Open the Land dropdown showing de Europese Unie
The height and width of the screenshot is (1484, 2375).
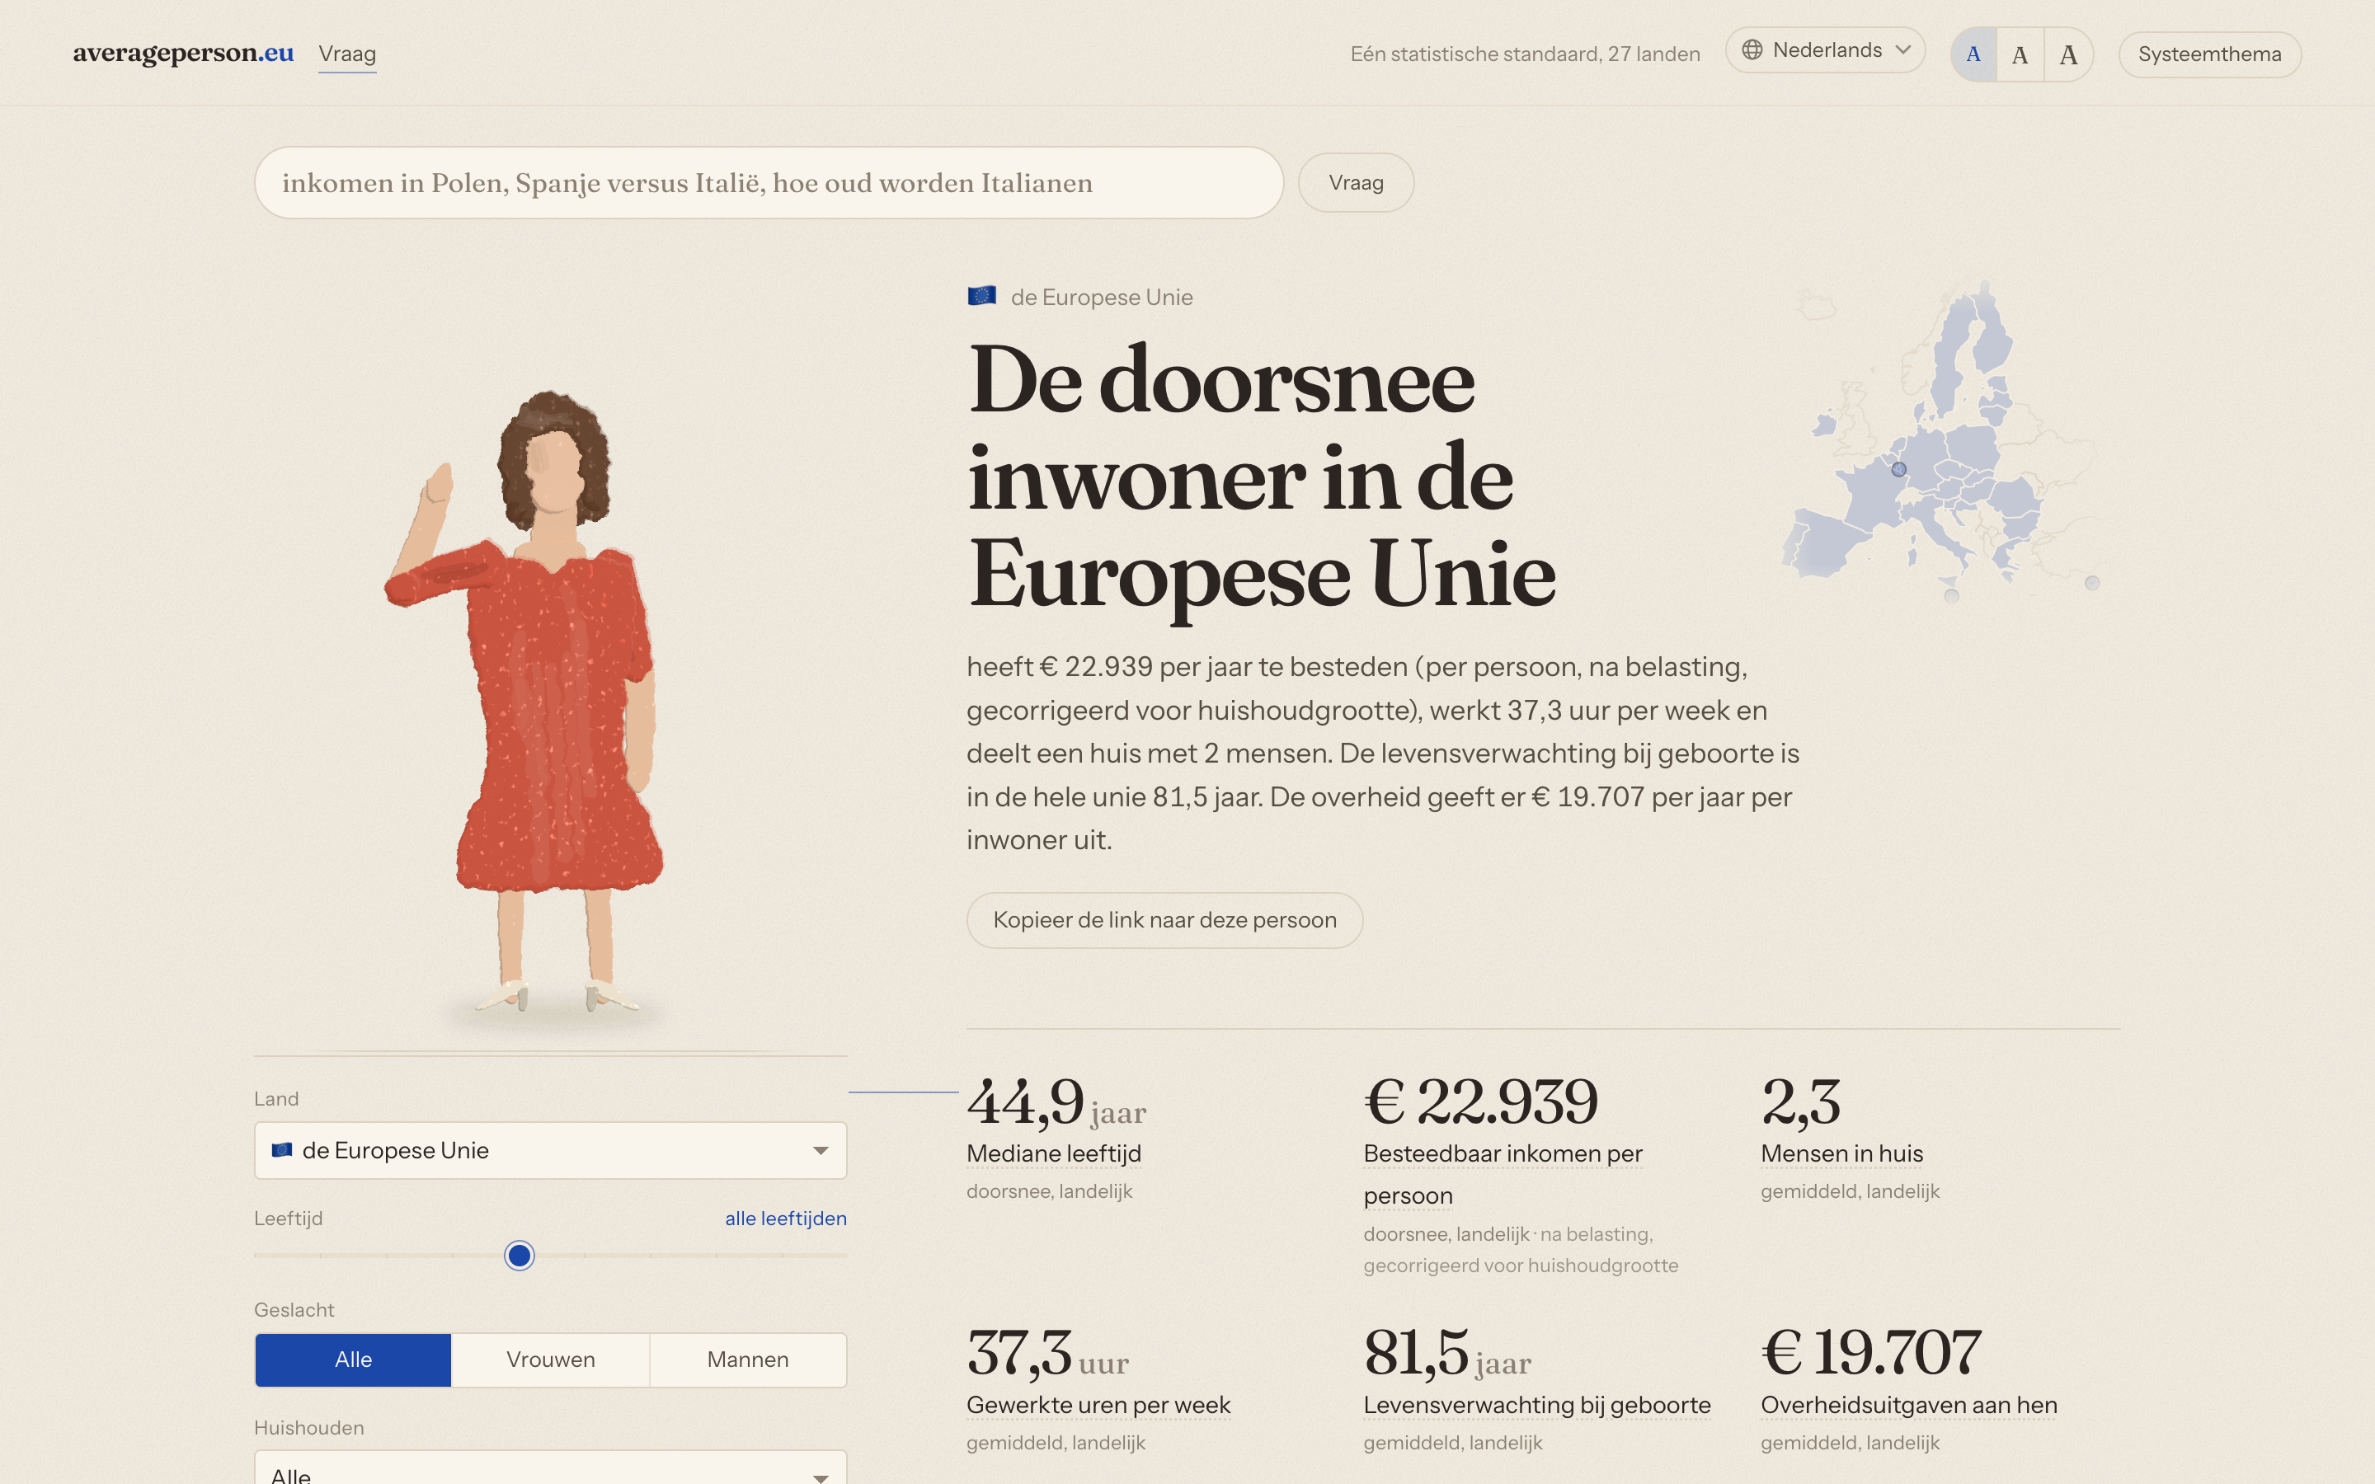pyautogui.click(x=551, y=1150)
